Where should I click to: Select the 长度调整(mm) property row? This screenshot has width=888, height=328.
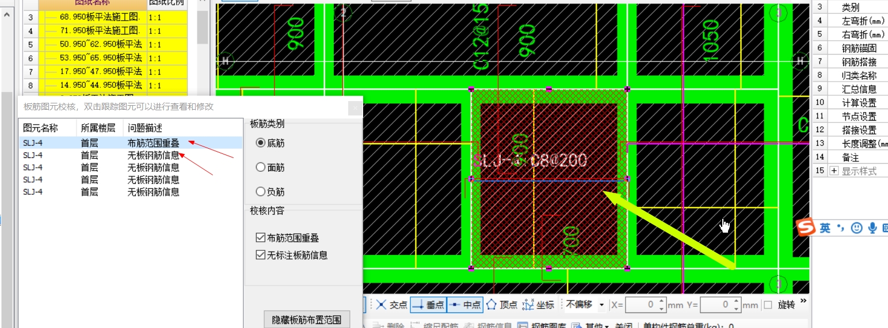pyautogui.click(x=849, y=144)
